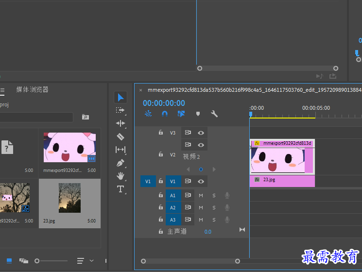Enable voice-over record on A2
The image size is (362, 272).
(227, 207)
